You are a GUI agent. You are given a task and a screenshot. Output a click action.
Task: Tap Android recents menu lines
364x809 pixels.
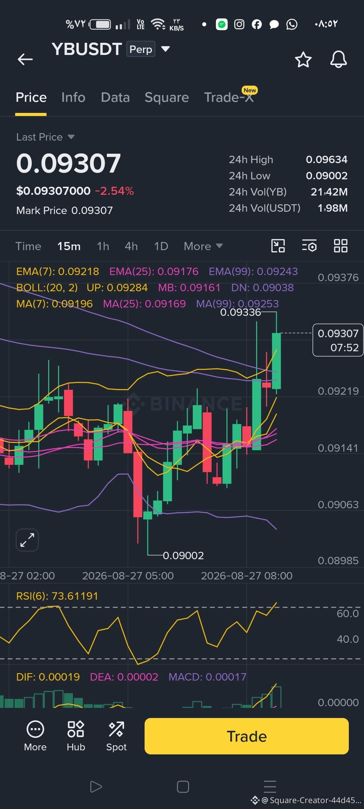[x=270, y=787]
